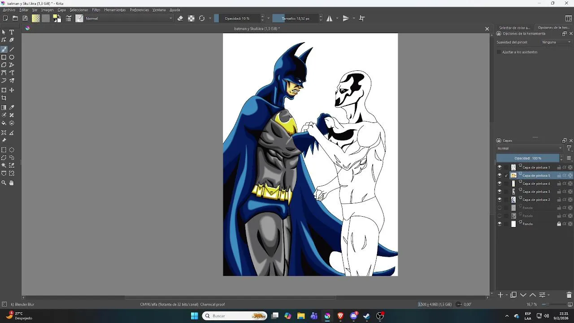Select the Polygon tool
Screen dimensions: 574x323
(x=4, y=65)
